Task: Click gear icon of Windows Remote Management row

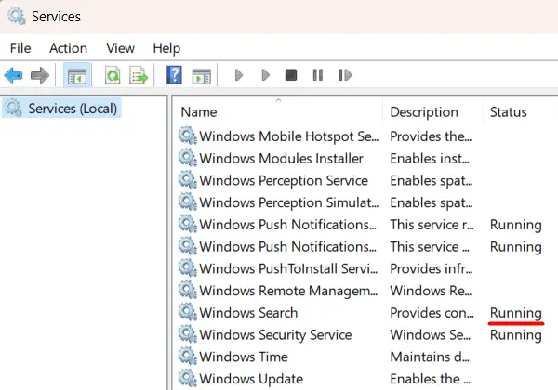Action: click(187, 291)
